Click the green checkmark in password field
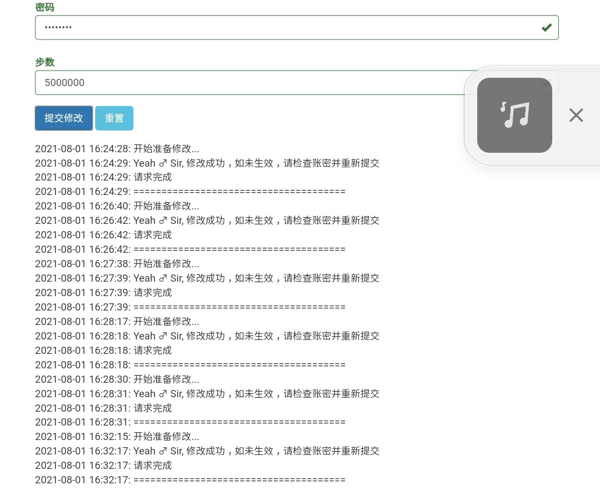 click(547, 28)
